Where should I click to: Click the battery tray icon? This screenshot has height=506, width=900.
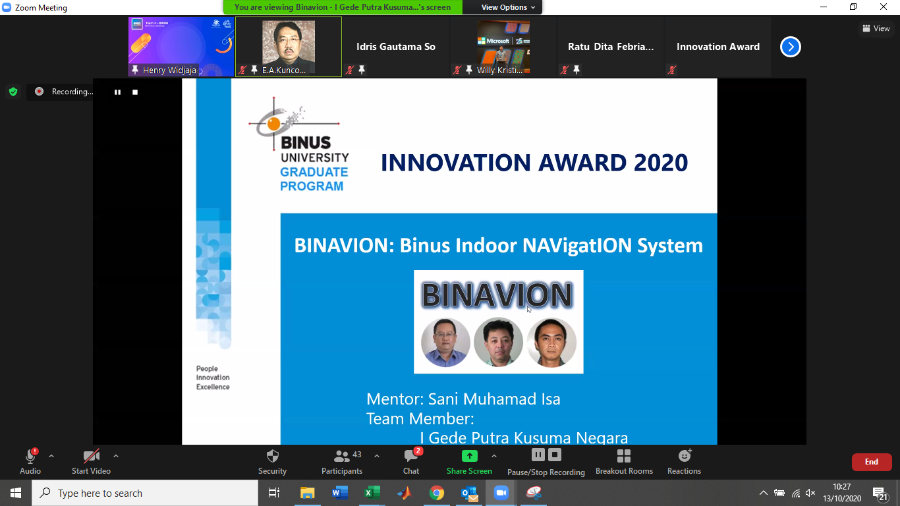click(779, 493)
